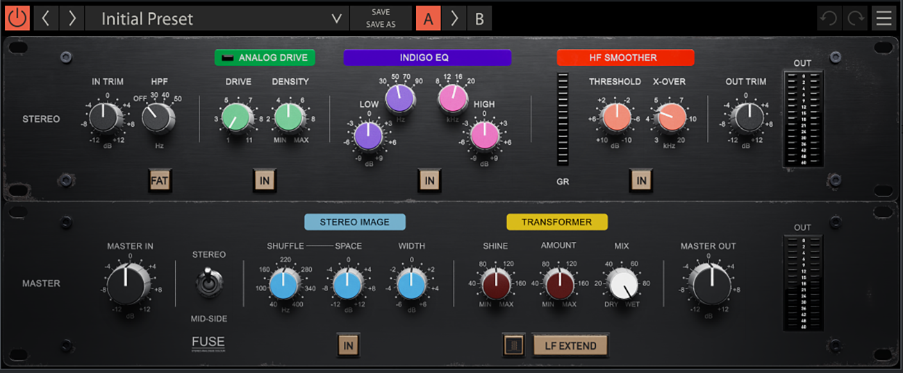The width and height of the screenshot is (903, 373).
Task: Go to previous preset with left arrow
Action: pos(46,18)
